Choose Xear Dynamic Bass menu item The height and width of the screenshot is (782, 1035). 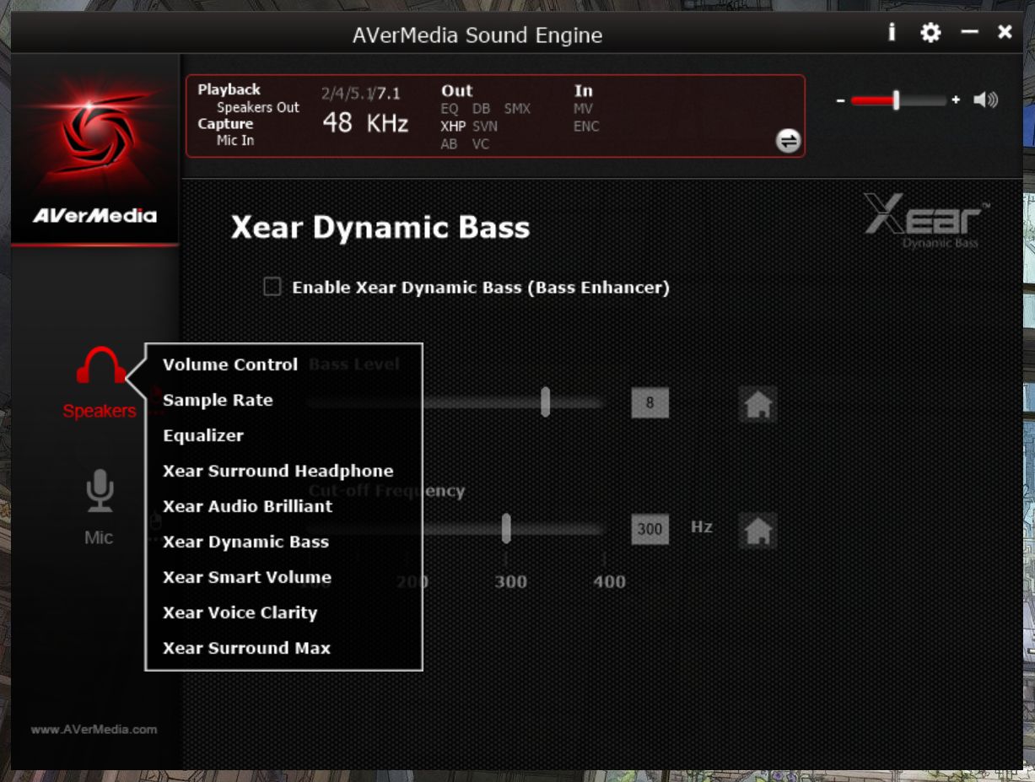(246, 542)
